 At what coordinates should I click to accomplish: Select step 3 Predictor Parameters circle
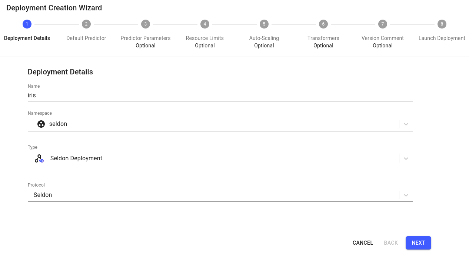coord(146,24)
